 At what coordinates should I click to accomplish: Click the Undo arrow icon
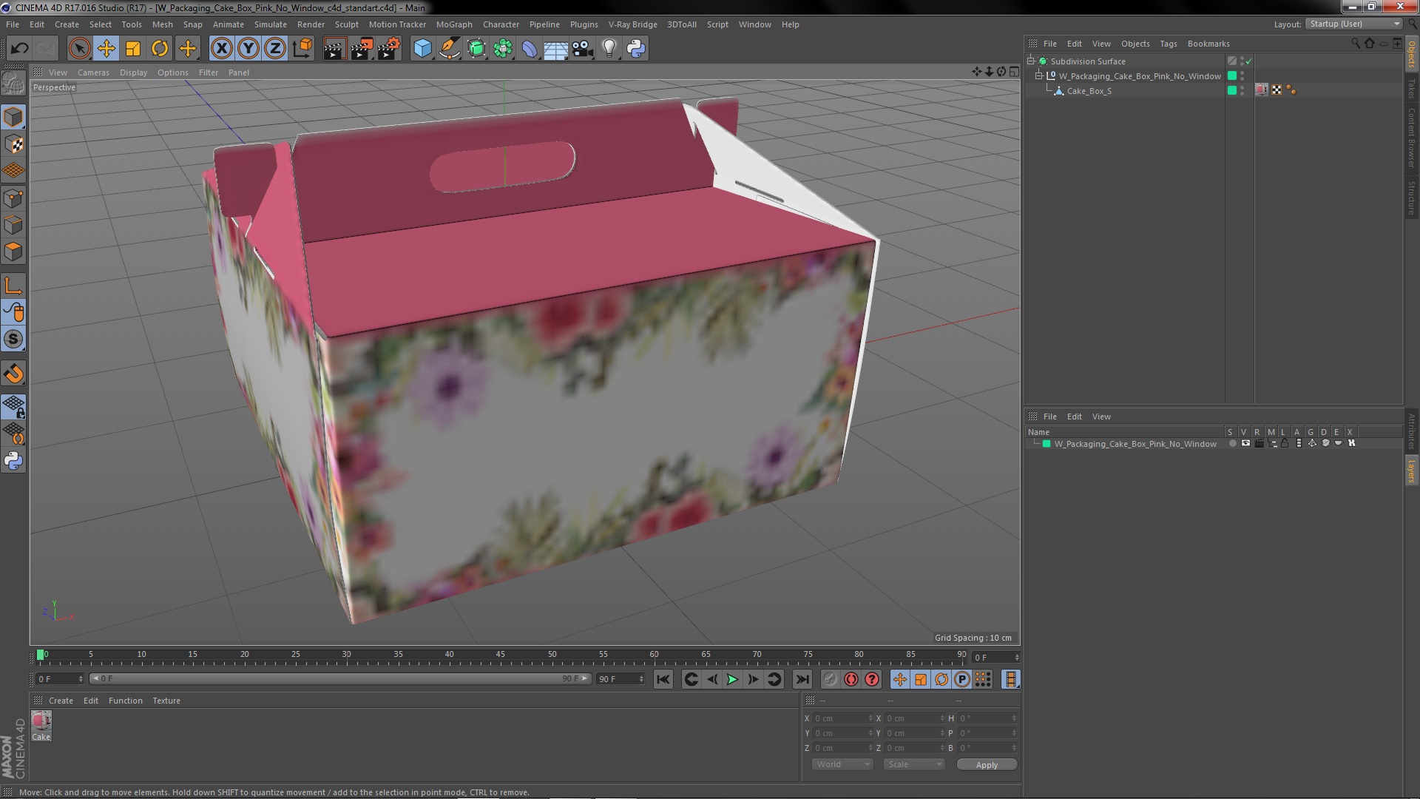[19, 49]
